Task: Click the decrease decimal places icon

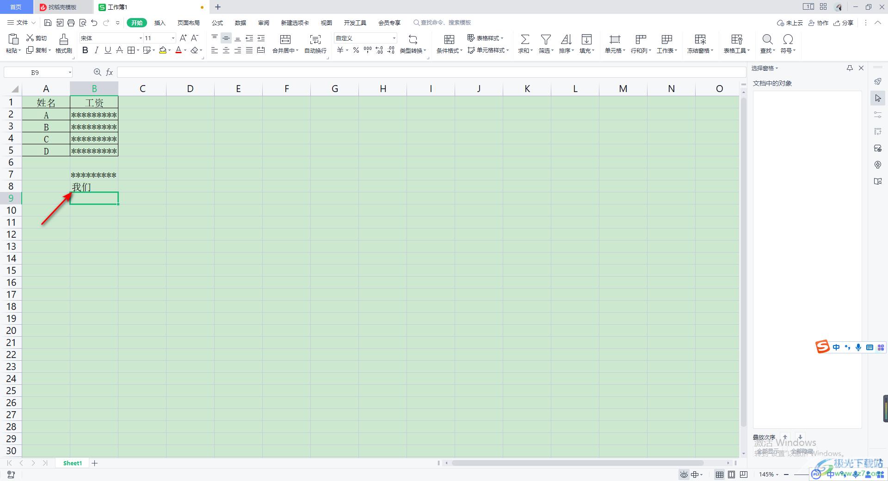Action: (x=391, y=50)
